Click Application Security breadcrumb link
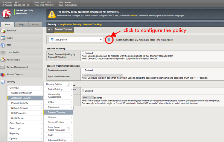The width and height of the screenshot is (224, 142). 73,24
